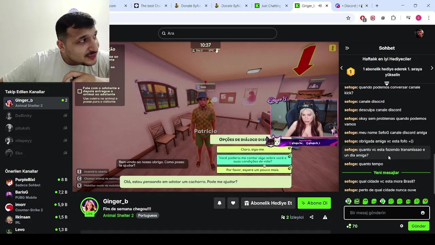This screenshot has width=435, height=245.
Task: Open the streamer's LIVE profile picture
Action: (x=89, y=207)
